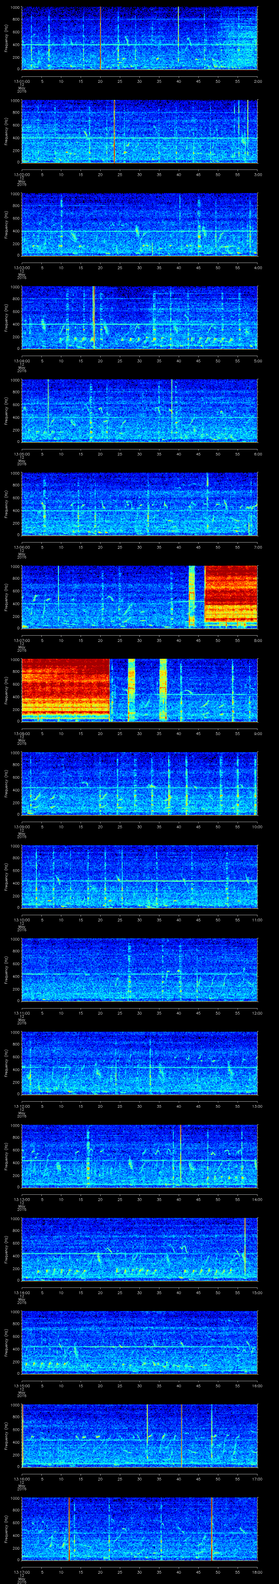Click the '13:15:00' time axis label
The image size is (279, 1584).
22,1385
